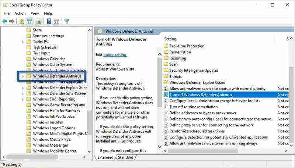
Task: Expand the Tablet PC tree node
Action: [22, 42]
